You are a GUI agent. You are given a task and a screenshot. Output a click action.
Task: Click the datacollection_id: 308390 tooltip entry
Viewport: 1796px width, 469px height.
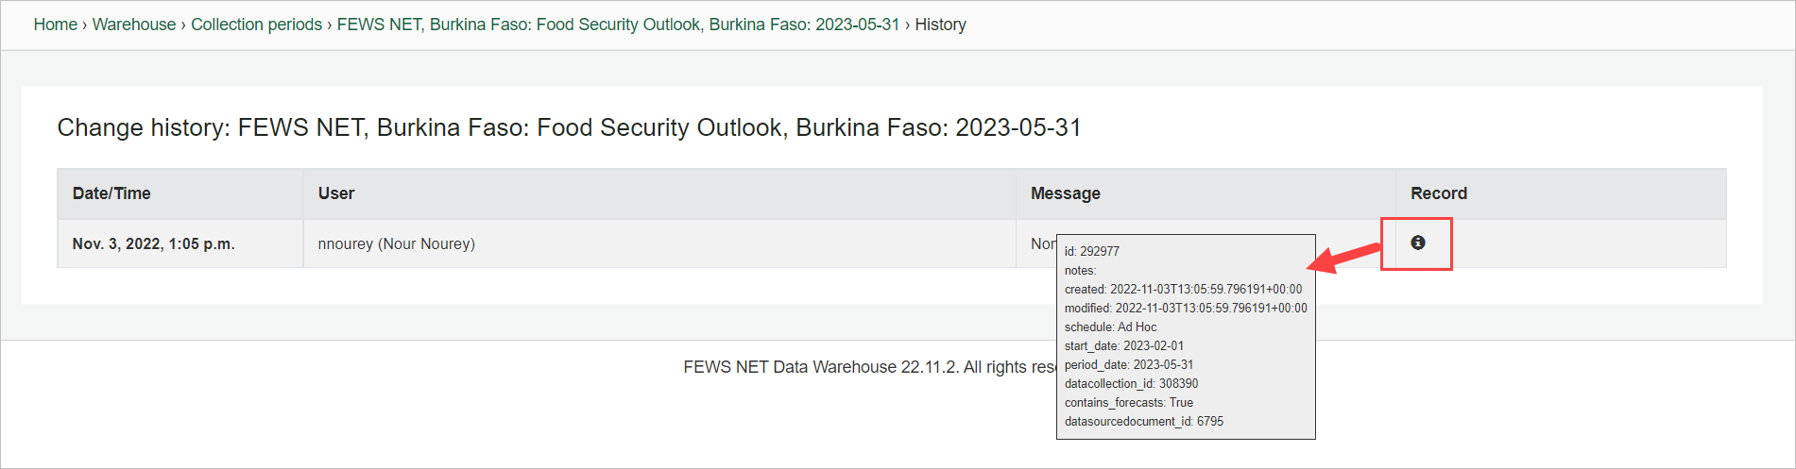click(1131, 384)
